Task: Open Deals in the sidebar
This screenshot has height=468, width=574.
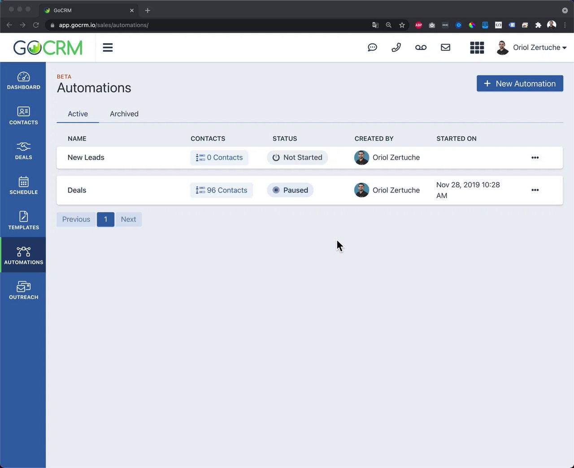Action: pos(23,151)
